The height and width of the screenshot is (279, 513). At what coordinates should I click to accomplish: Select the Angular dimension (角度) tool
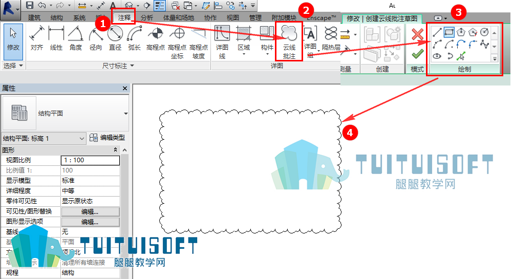pos(76,38)
